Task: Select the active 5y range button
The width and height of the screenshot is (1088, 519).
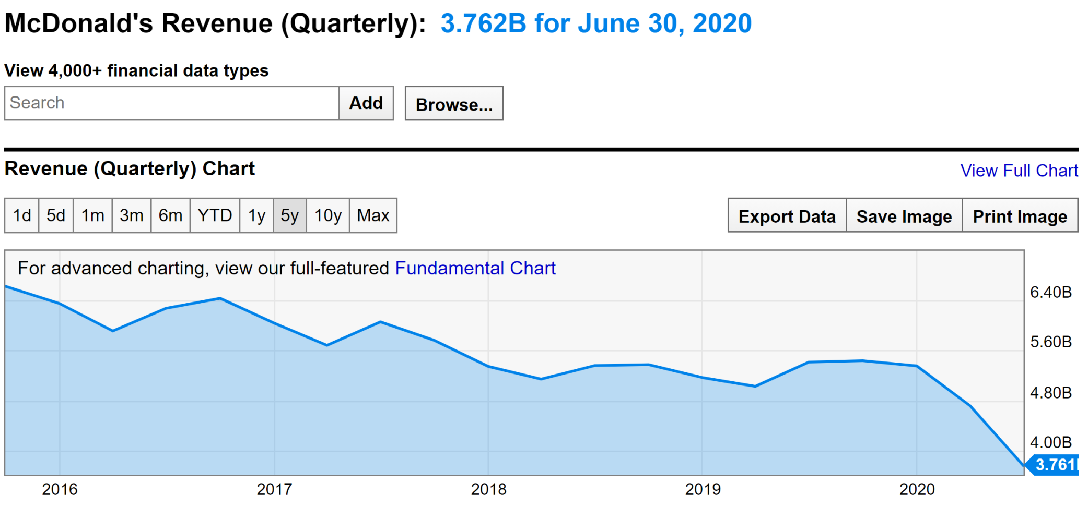Action: point(290,215)
